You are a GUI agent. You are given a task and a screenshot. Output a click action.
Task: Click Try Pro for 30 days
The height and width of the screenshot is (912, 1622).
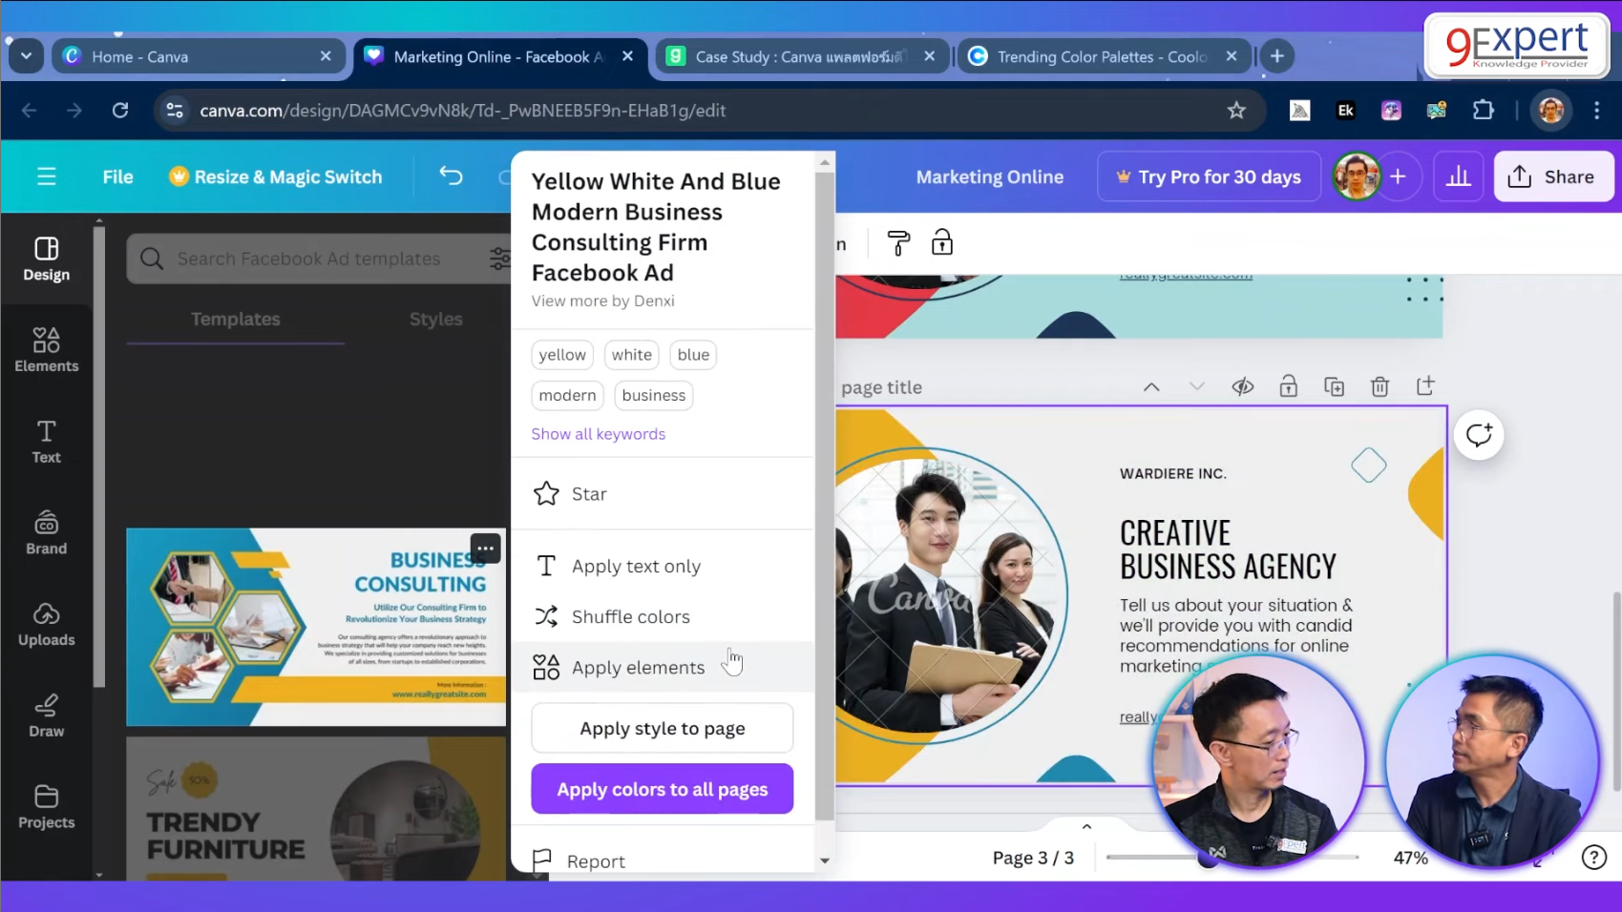(1208, 176)
